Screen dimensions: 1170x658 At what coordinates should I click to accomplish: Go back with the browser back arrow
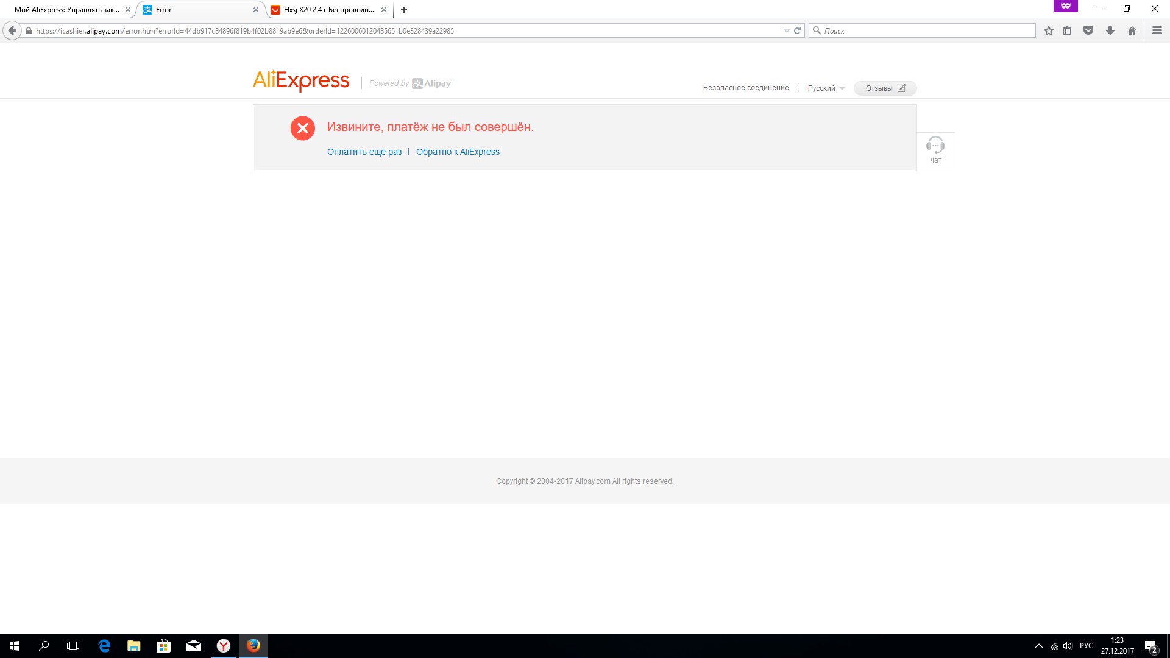(x=12, y=30)
